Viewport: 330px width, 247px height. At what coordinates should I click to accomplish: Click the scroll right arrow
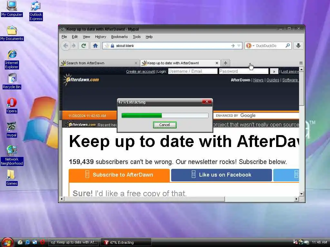(296, 199)
